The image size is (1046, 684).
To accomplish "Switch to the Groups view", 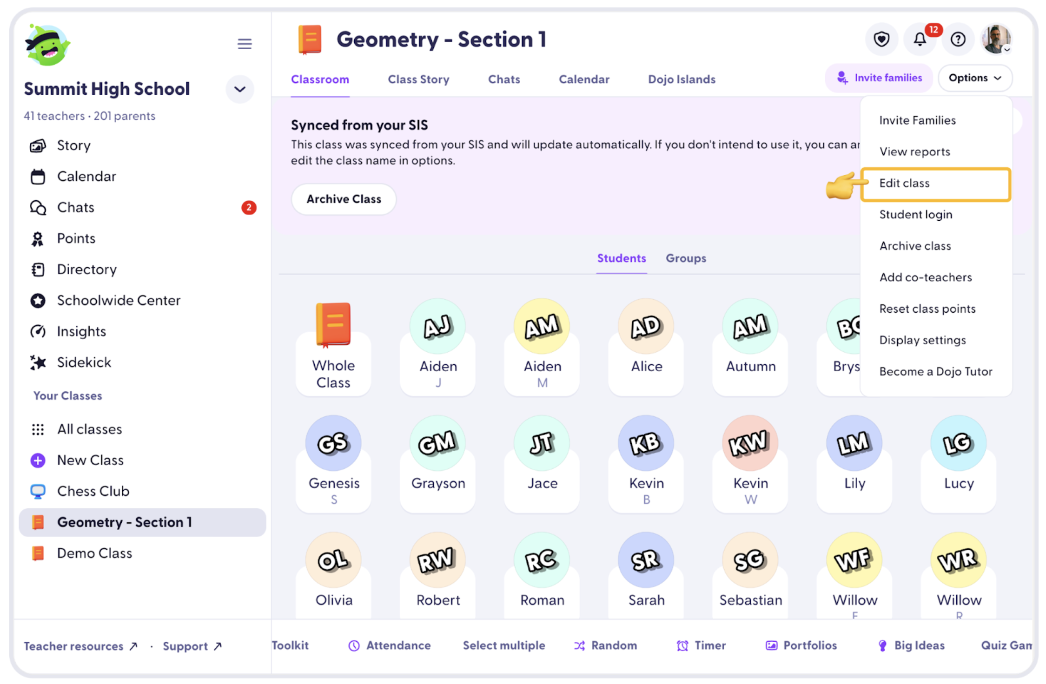I will point(686,258).
